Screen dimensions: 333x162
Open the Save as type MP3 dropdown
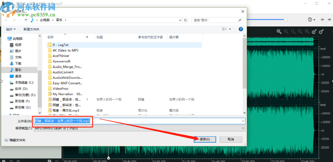click(140, 128)
